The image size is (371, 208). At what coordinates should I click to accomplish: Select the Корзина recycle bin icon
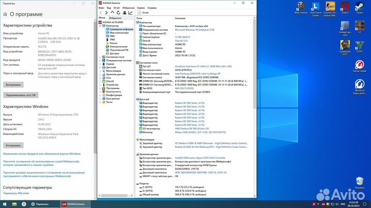360,183
